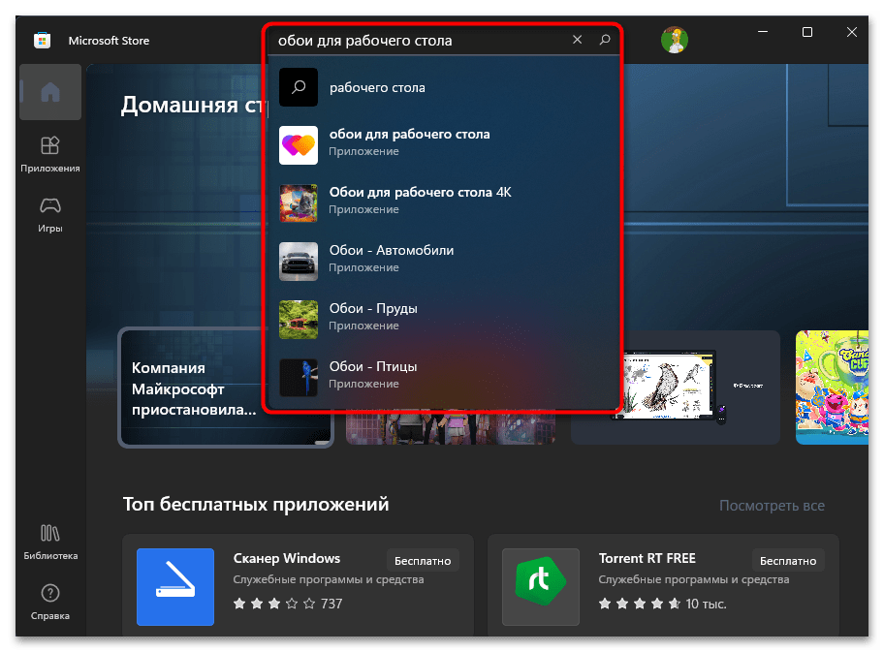This screenshot has height=652, width=884.
Task: Click Бесплатно button for Сканер Windows
Action: point(423,561)
